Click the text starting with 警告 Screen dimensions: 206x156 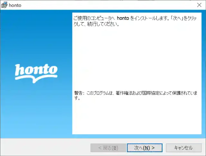136,95
